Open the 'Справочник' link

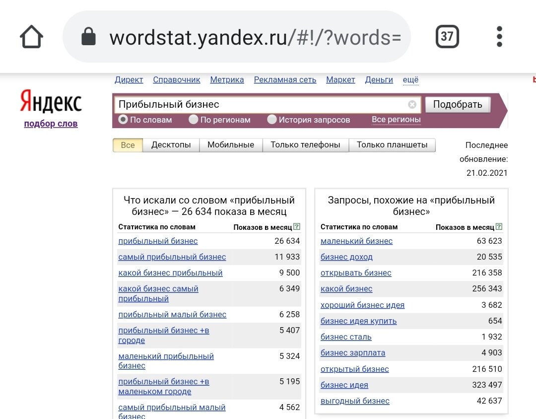176,80
